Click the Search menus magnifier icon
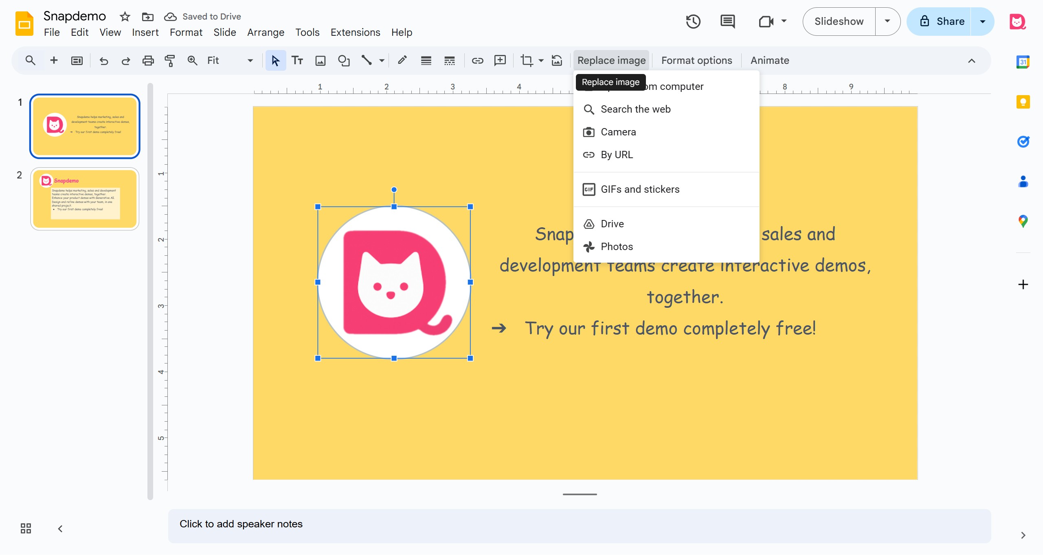This screenshot has height=555, width=1043. pyautogui.click(x=30, y=61)
